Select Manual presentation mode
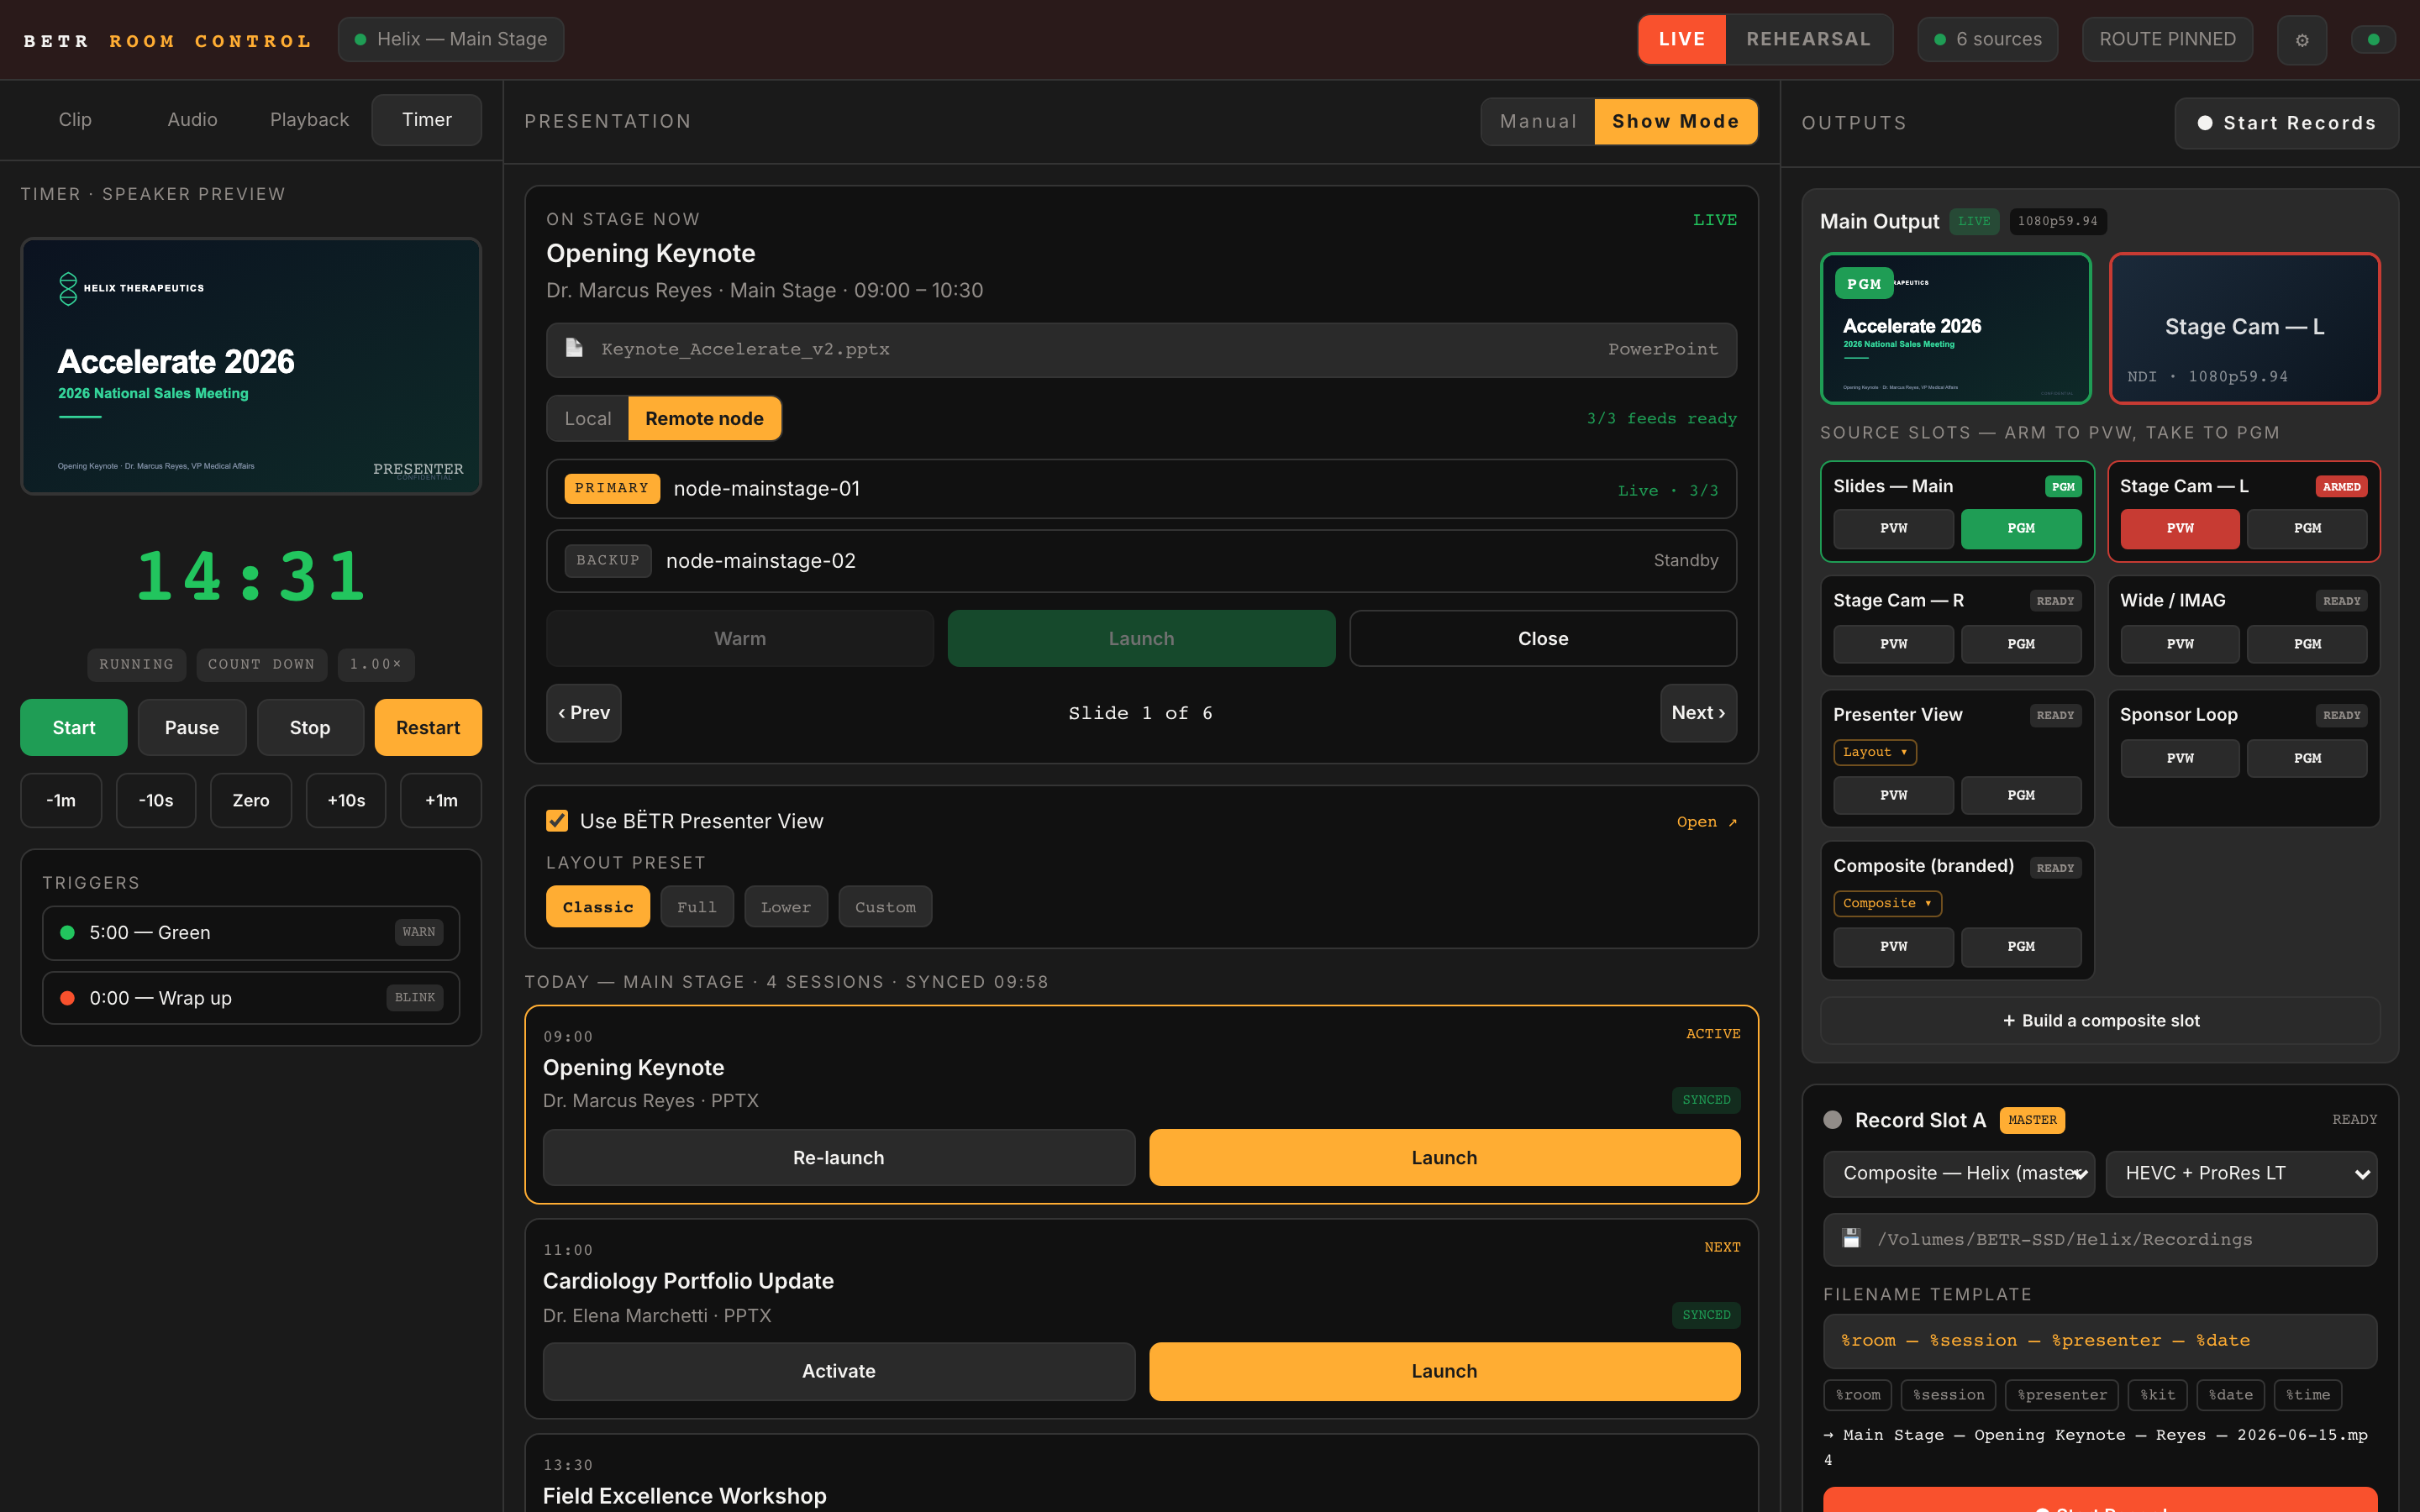The width and height of the screenshot is (2420, 1512). point(1538,121)
